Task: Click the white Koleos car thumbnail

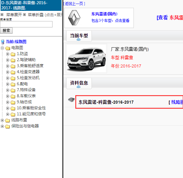Action: pyautogui.click(x=86, y=58)
